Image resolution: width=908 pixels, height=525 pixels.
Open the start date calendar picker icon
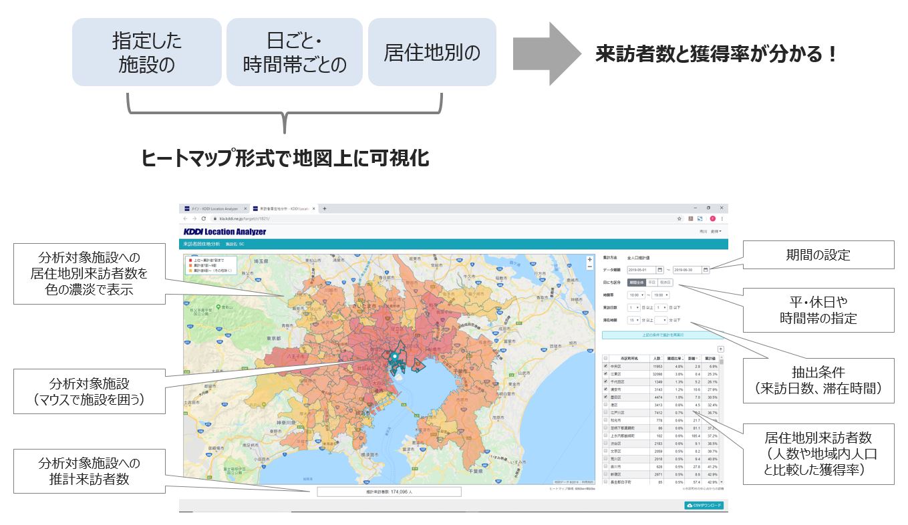[x=659, y=270]
